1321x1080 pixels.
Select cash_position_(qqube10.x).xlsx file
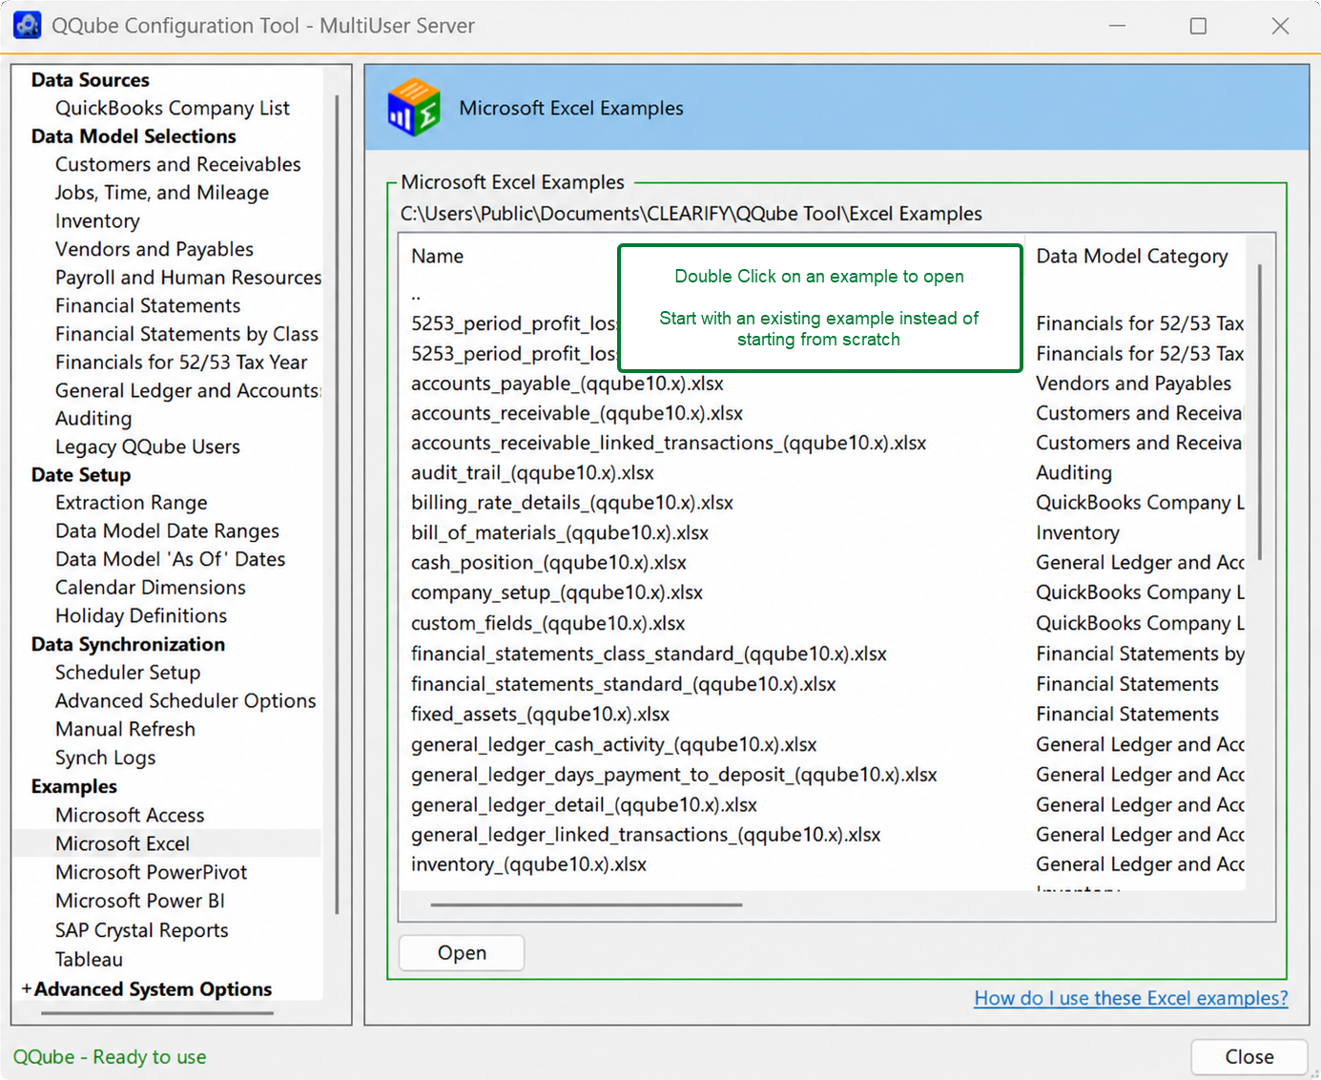click(x=548, y=563)
